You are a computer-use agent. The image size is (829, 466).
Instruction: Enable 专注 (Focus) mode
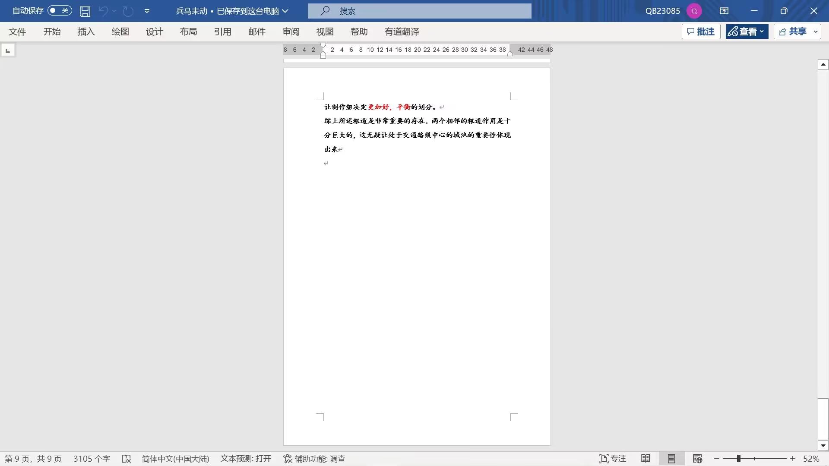click(612, 459)
